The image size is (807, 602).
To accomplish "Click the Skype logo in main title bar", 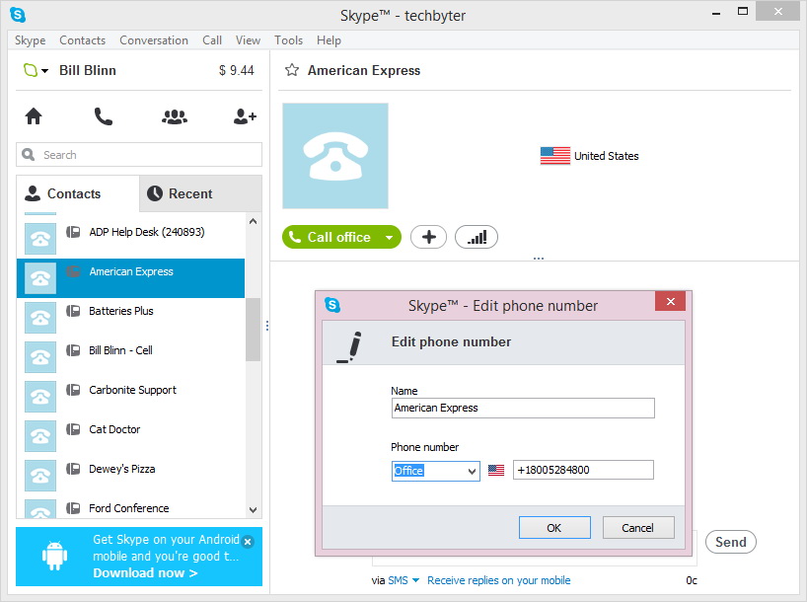I will [x=18, y=15].
